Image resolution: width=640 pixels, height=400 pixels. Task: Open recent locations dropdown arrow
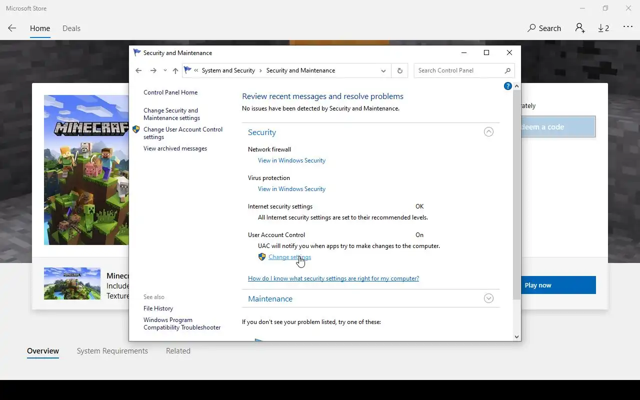165,70
